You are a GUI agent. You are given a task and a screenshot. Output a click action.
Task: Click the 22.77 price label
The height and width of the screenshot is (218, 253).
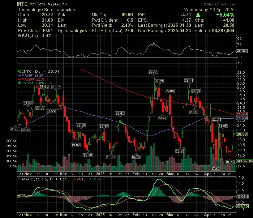[x=162, y=118]
